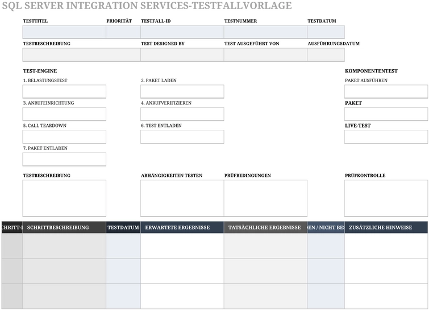Click the PAKET AUSFÜHREN input box

pos(386,91)
